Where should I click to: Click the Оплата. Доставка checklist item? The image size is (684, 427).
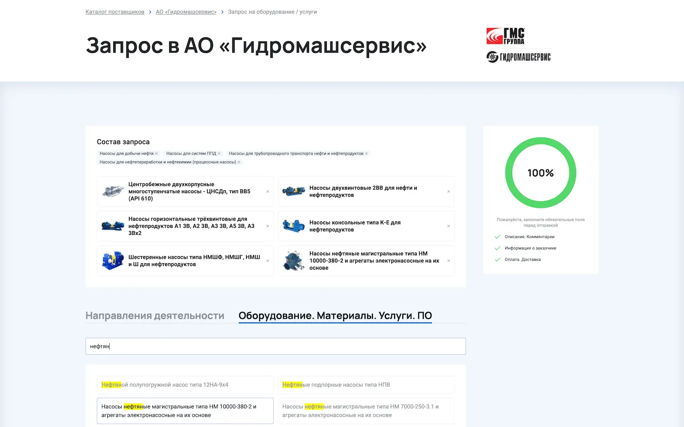(522, 260)
